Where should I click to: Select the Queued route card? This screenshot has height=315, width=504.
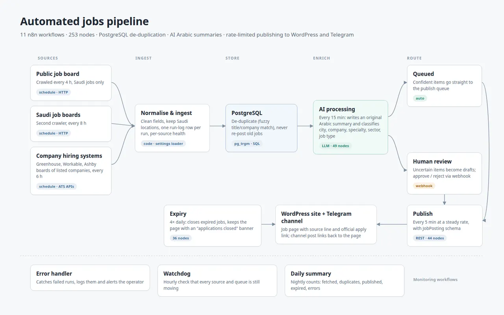pyautogui.click(x=445, y=86)
